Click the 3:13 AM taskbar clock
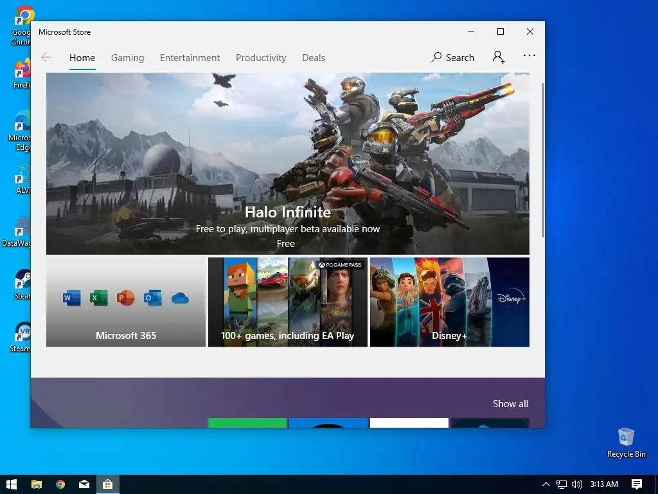The image size is (658, 494). point(604,484)
